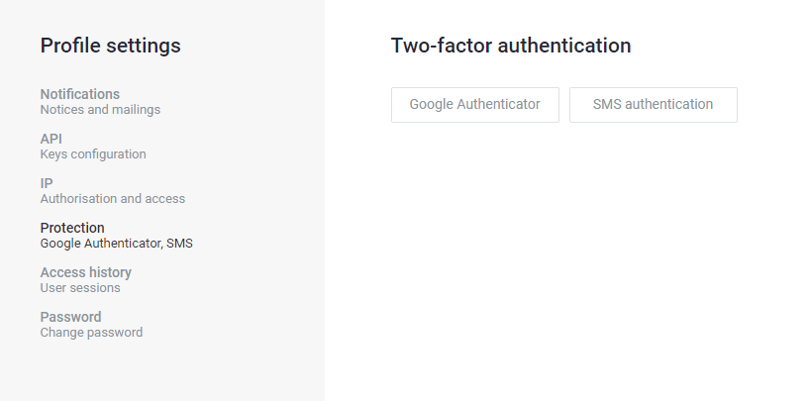The height and width of the screenshot is (401, 808).
Task: Click the 'Keys configuration' subtitle
Action: [93, 154]
